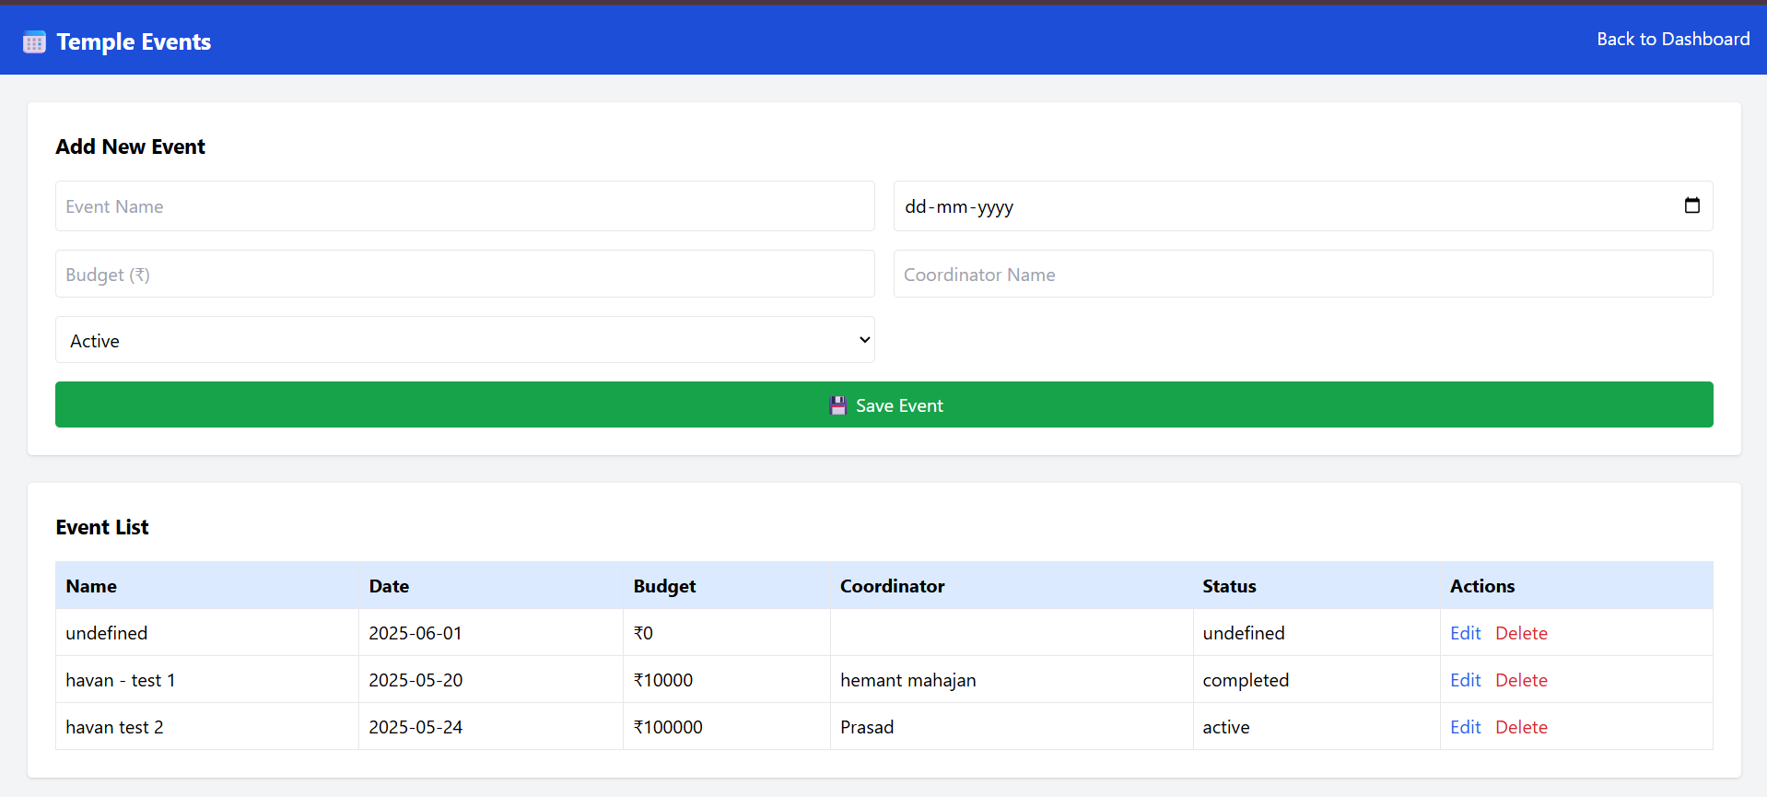1767x797 pixels.
Task: Delete the havan - test 1 event
Action: (x=1520, y=680)
